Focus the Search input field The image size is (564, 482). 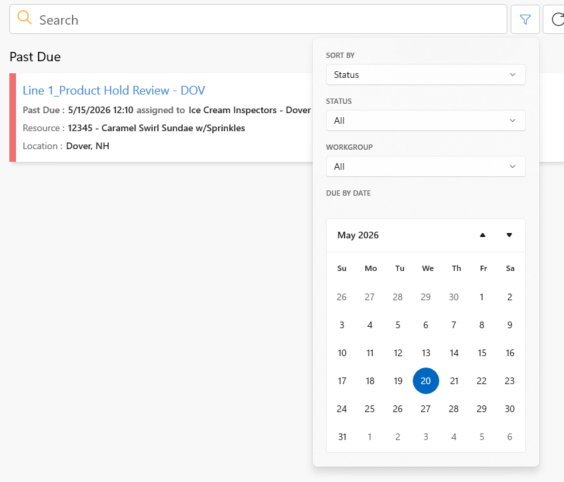[258, 19]
